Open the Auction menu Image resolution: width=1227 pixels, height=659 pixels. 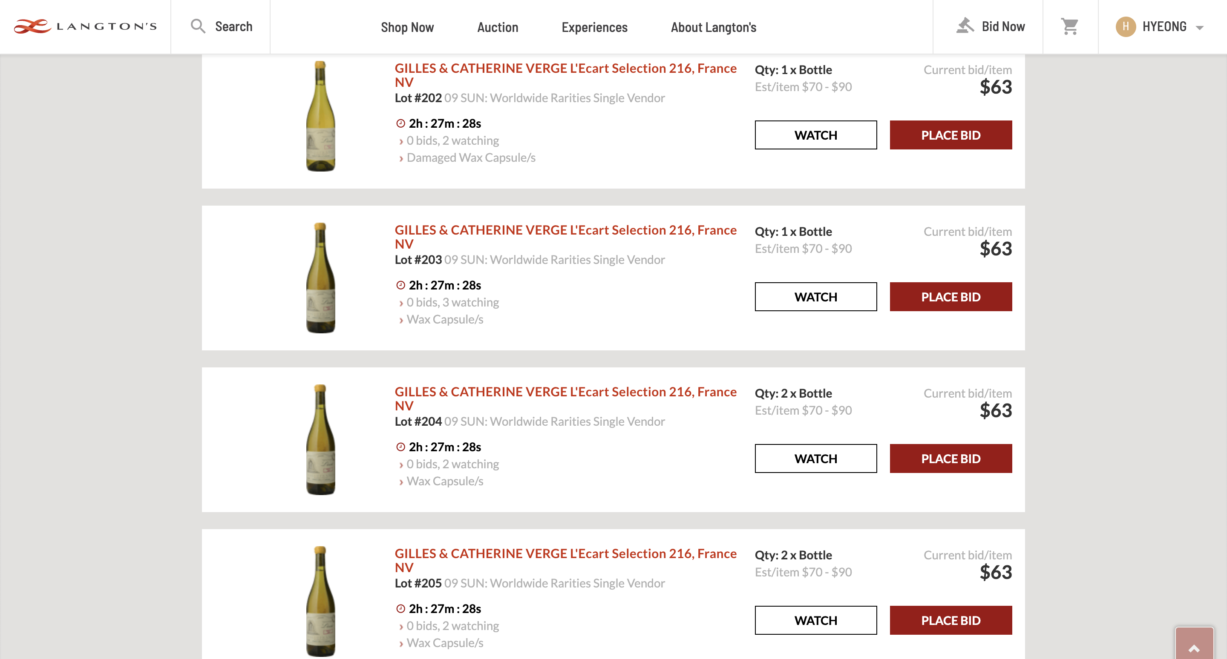[x=497, y=27]
